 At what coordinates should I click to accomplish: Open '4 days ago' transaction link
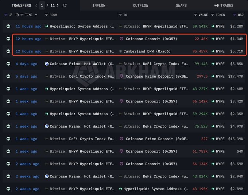pos(26,64)
